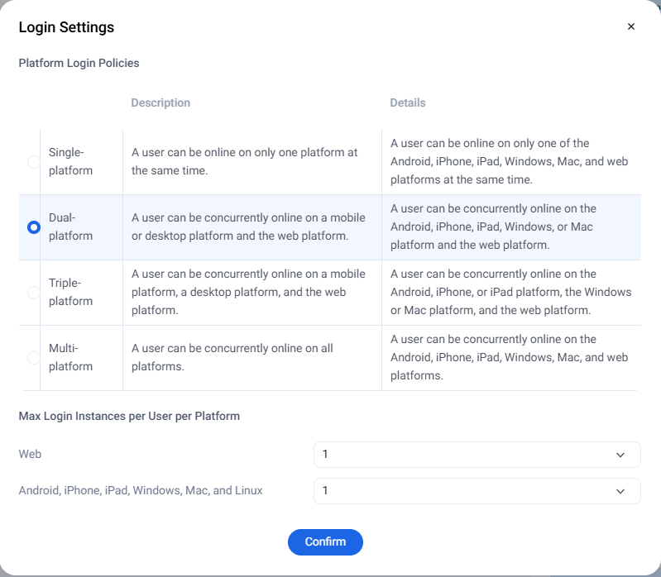Select the Single-platform radio button
Screen dimensions: 661x577
(x=34, y=162)
